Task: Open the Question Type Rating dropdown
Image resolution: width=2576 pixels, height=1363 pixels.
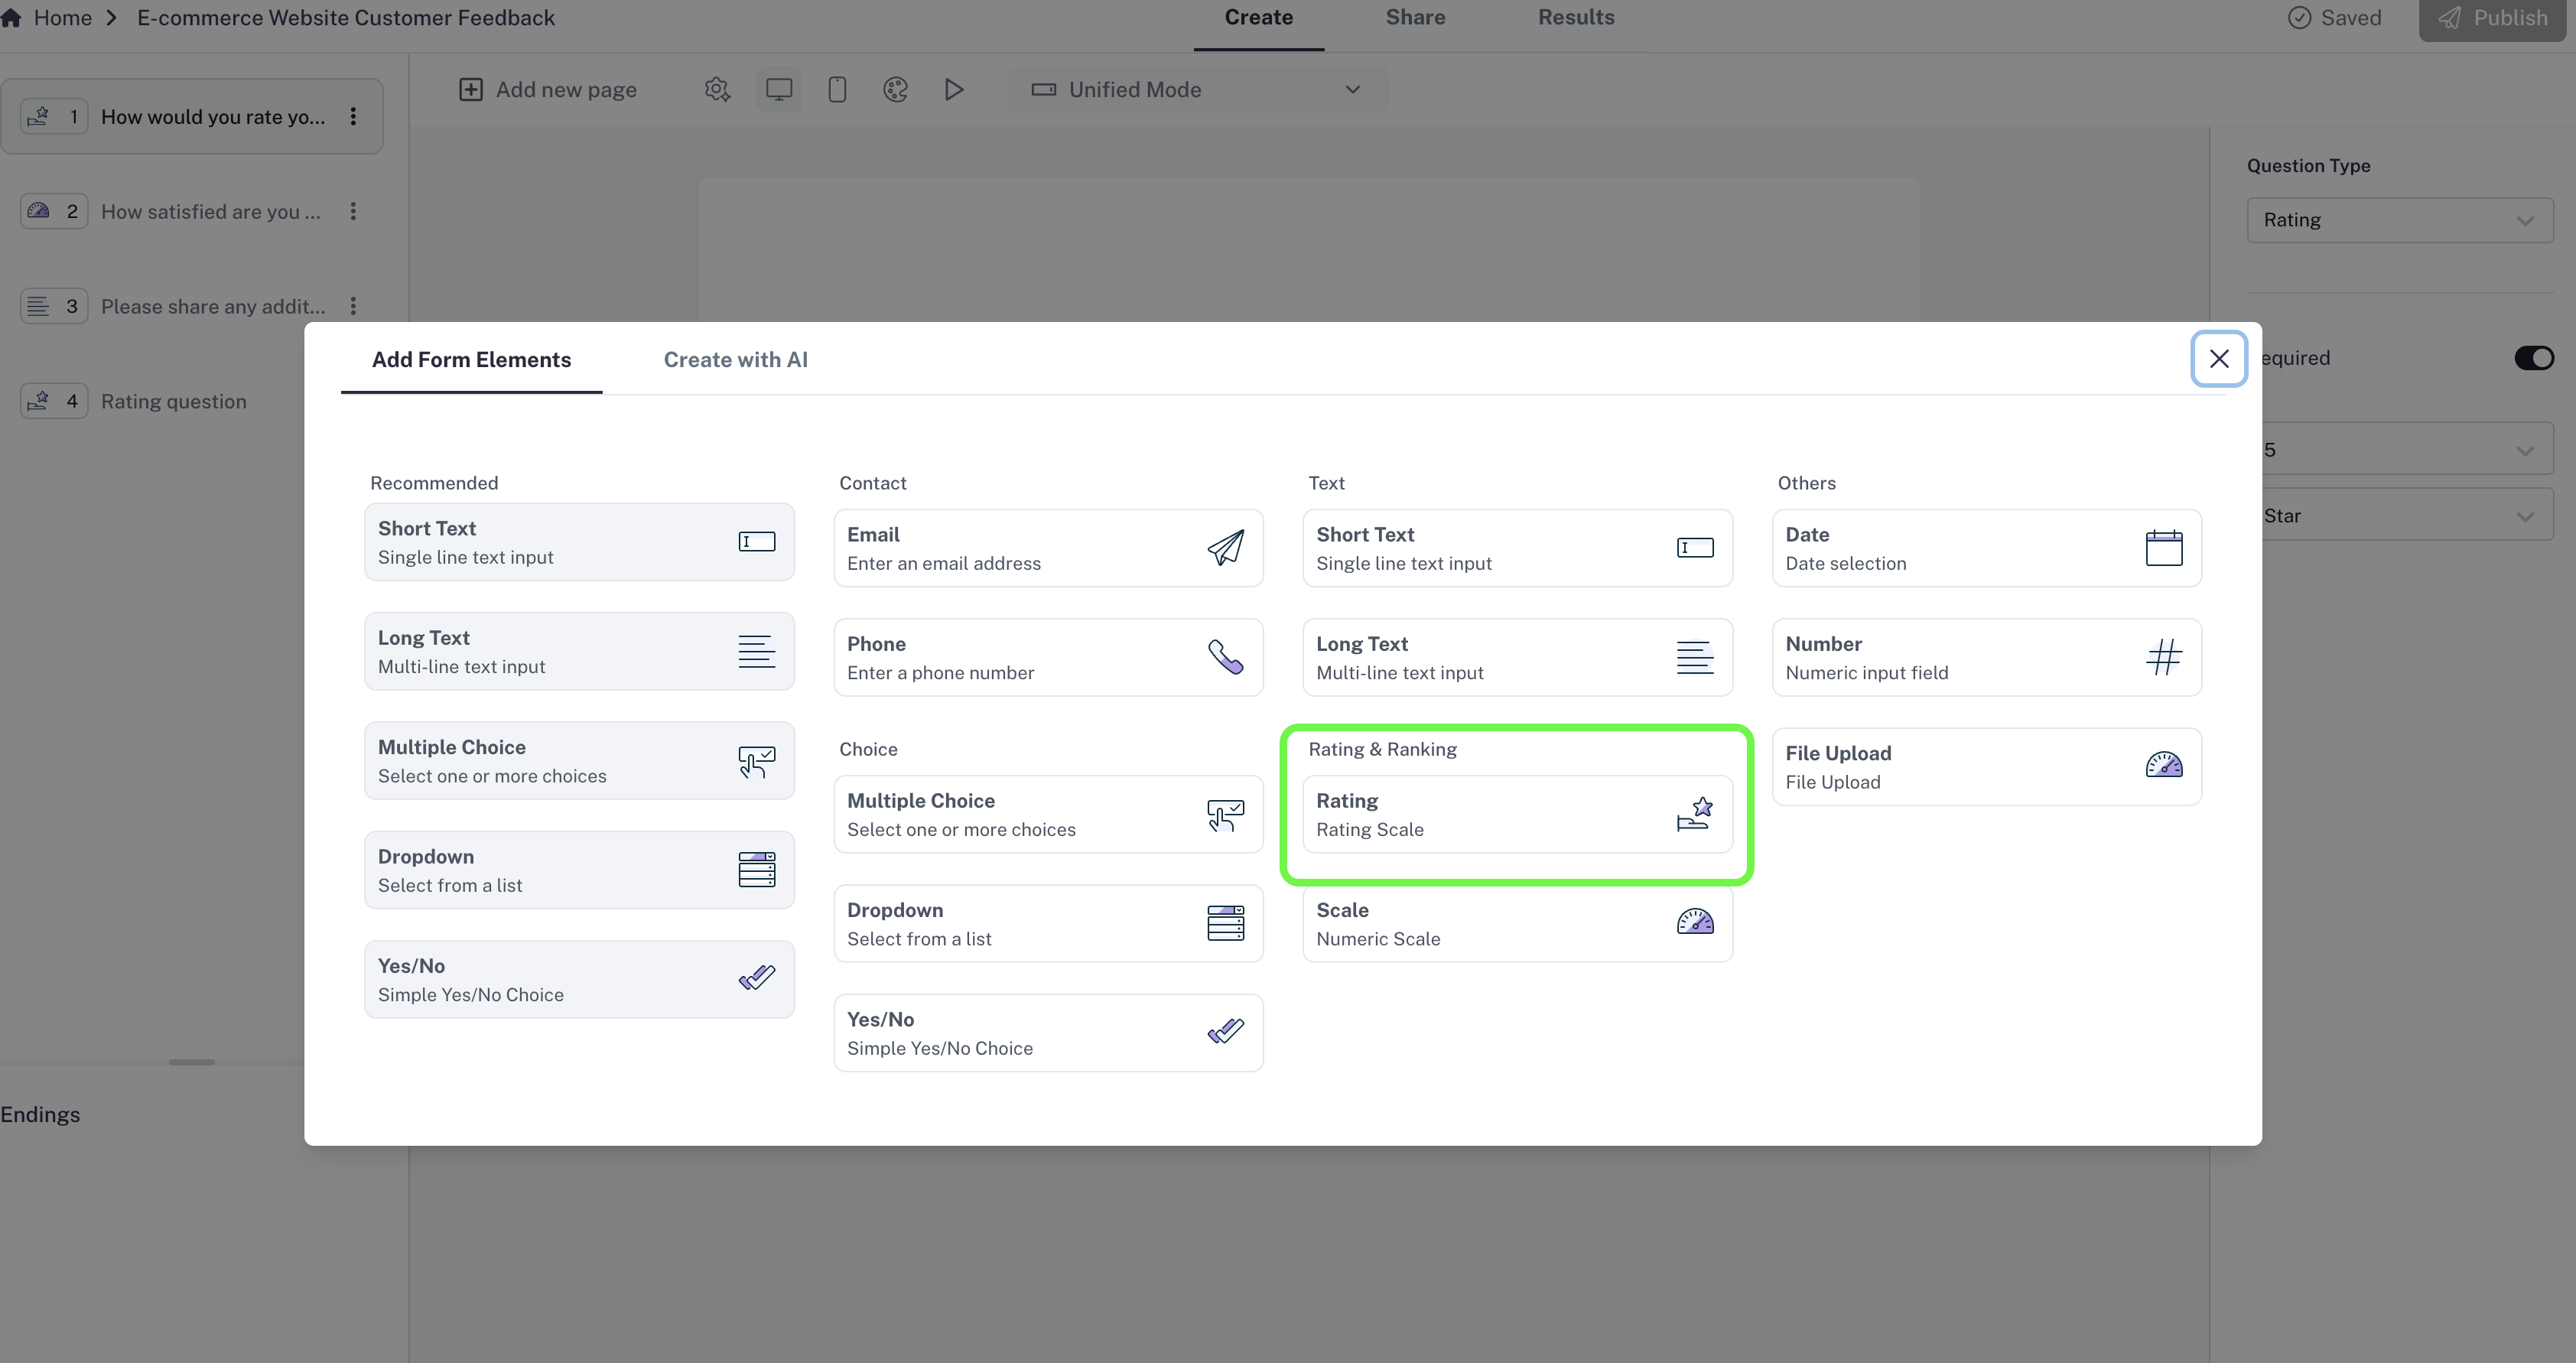Action: [2399, 220]
